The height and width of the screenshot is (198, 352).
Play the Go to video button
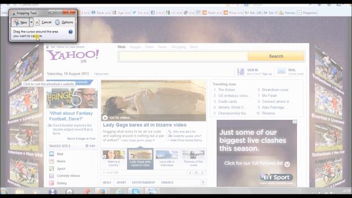tap(105, 117)
